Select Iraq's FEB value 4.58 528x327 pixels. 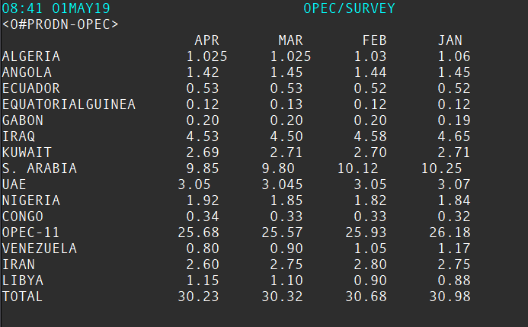pyautogui.click(x=370, y=136)
